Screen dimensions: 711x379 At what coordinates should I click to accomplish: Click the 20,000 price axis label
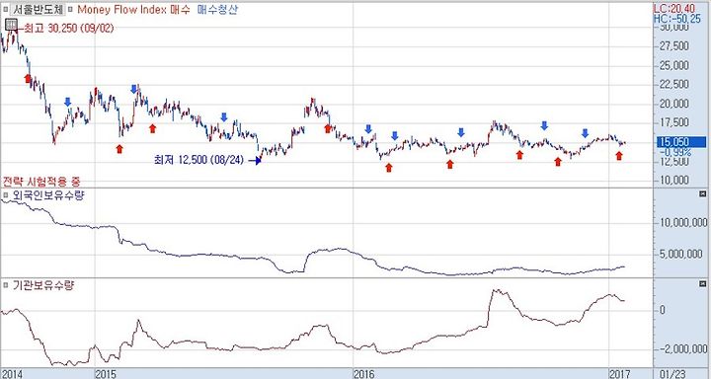(x=674, y=104)
